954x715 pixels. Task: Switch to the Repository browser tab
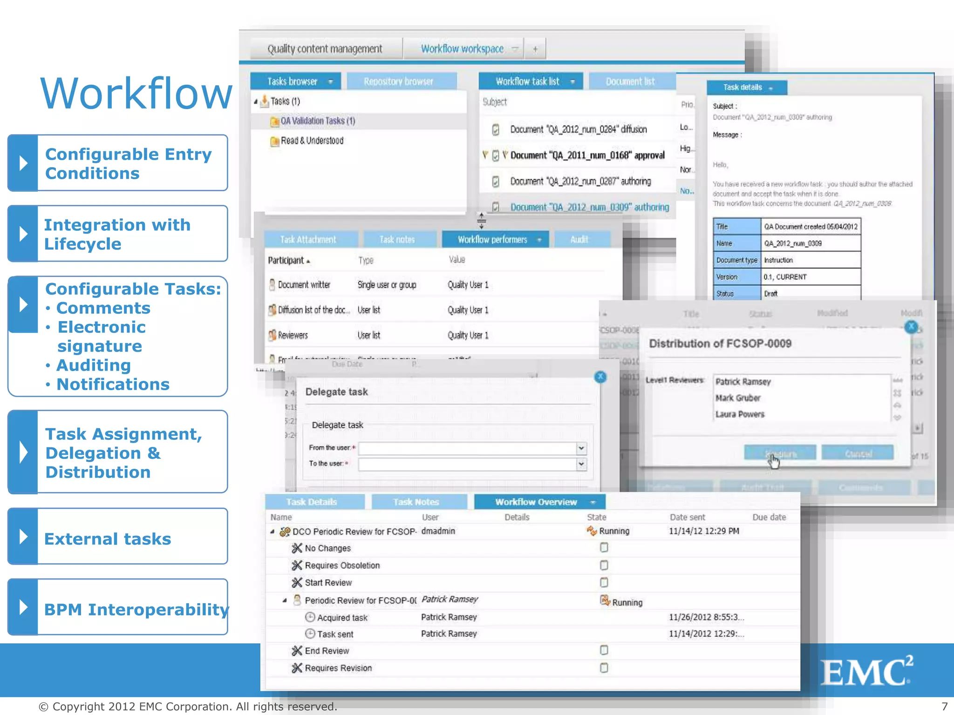pos(402,81)
